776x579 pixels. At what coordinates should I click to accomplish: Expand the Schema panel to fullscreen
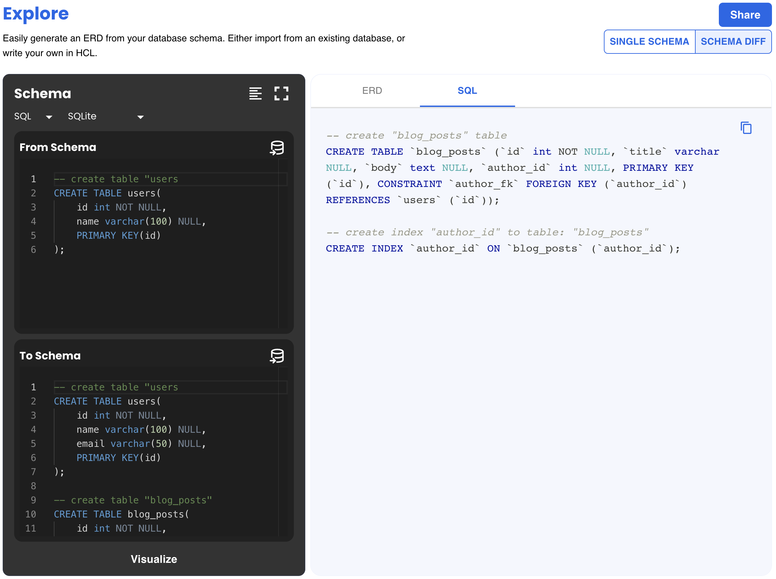coord(281,93)
